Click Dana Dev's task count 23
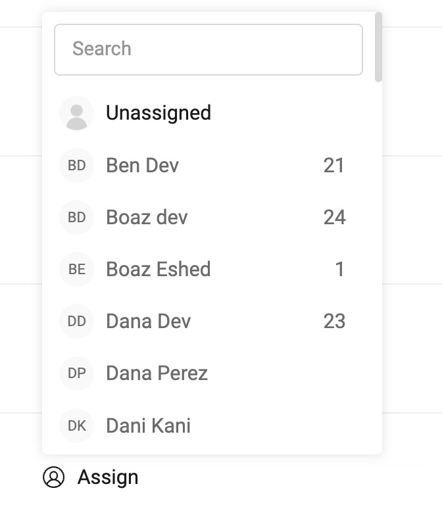The height and width of the screenshot is (505, 442). pos(334,321)
